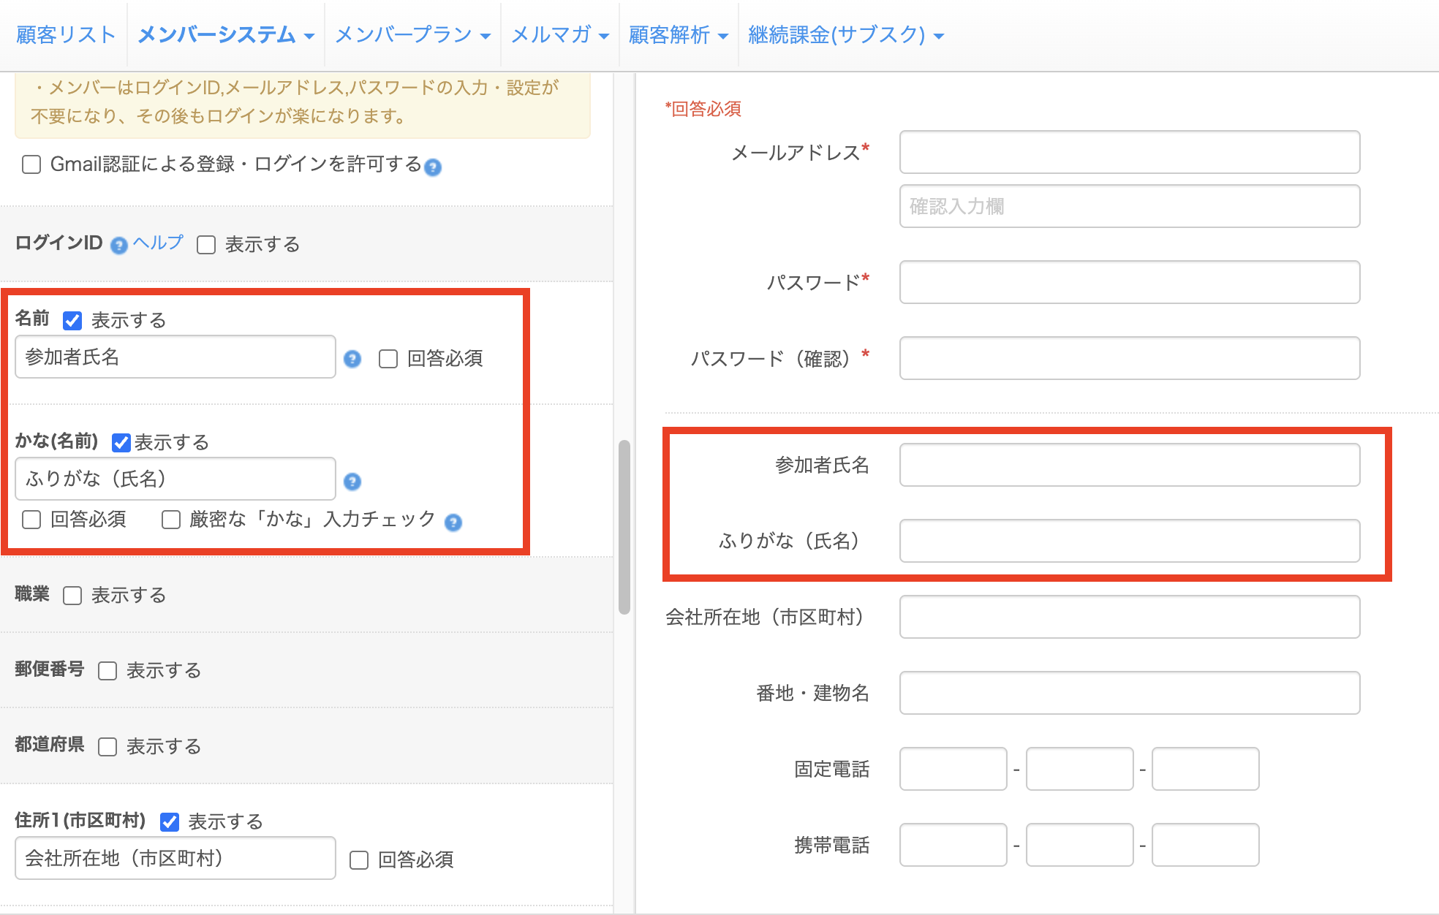Expand the メンバープラン menu
The height and width of the screenshot is (915, 1439).
(412, 34)
